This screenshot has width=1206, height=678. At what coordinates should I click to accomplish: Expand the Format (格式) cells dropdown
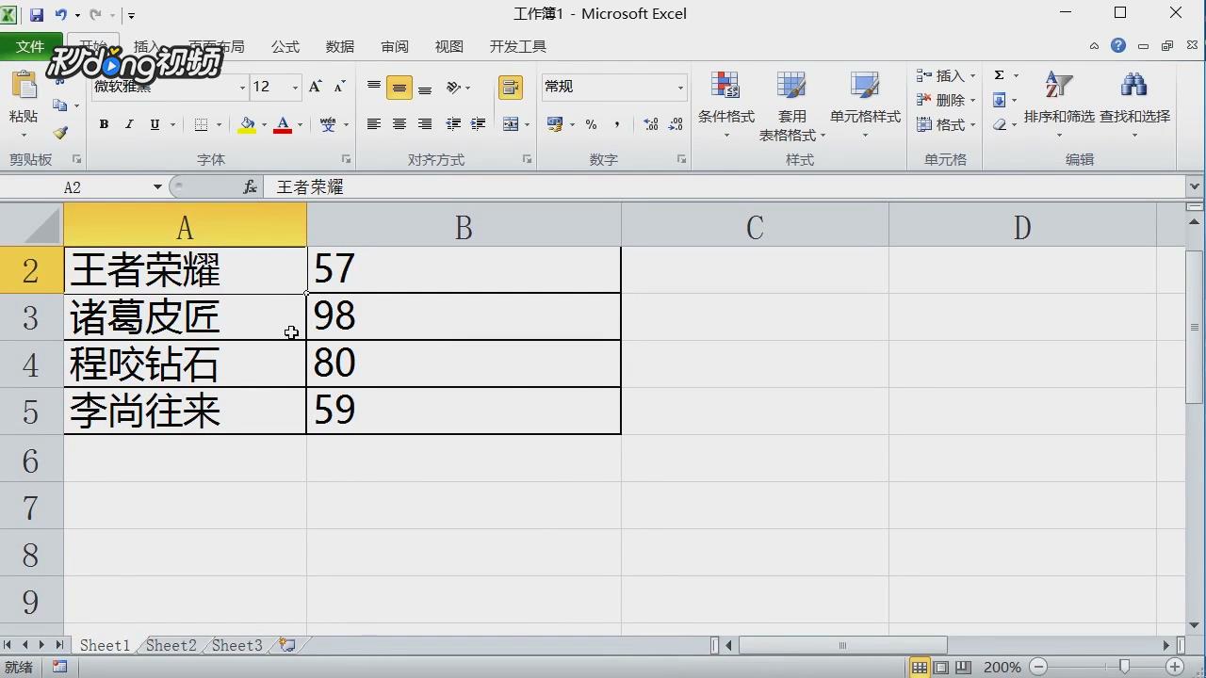pyautogui.click(x=973, y=124)
